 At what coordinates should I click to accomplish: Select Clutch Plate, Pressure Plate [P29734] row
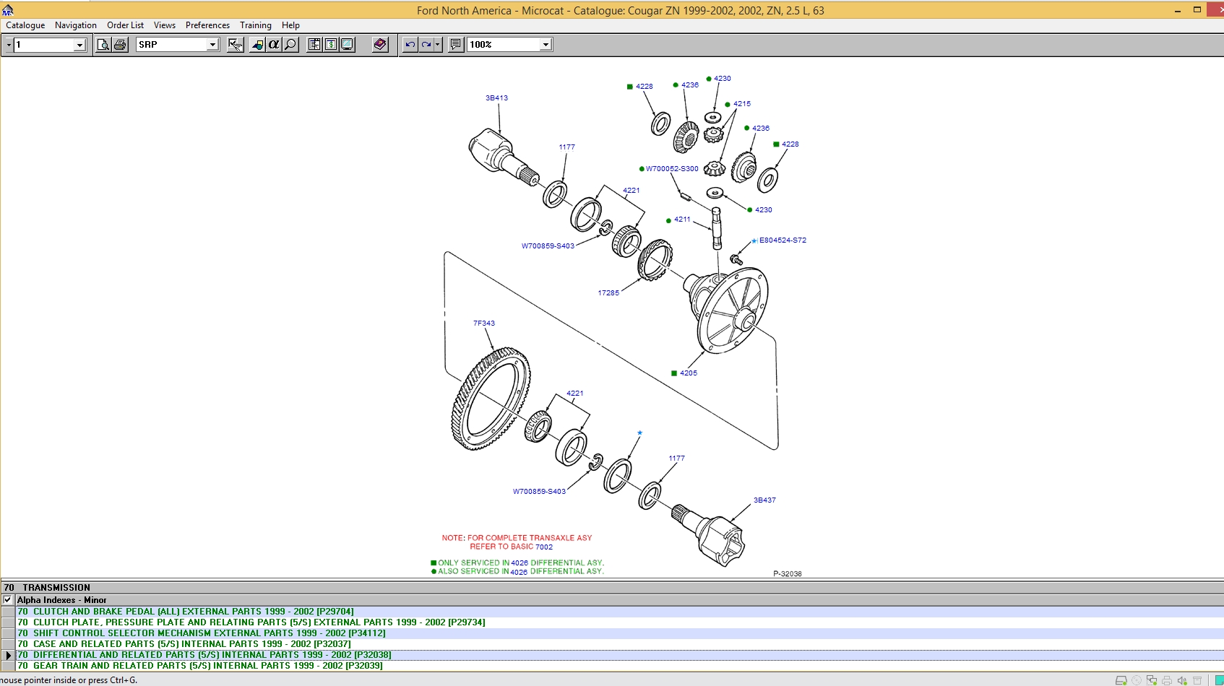620,622
